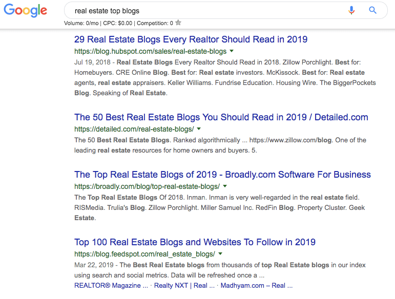Screen dimensions: 395x299
Task: Open the Realty NXT sitelink
Action: (184, 286)
